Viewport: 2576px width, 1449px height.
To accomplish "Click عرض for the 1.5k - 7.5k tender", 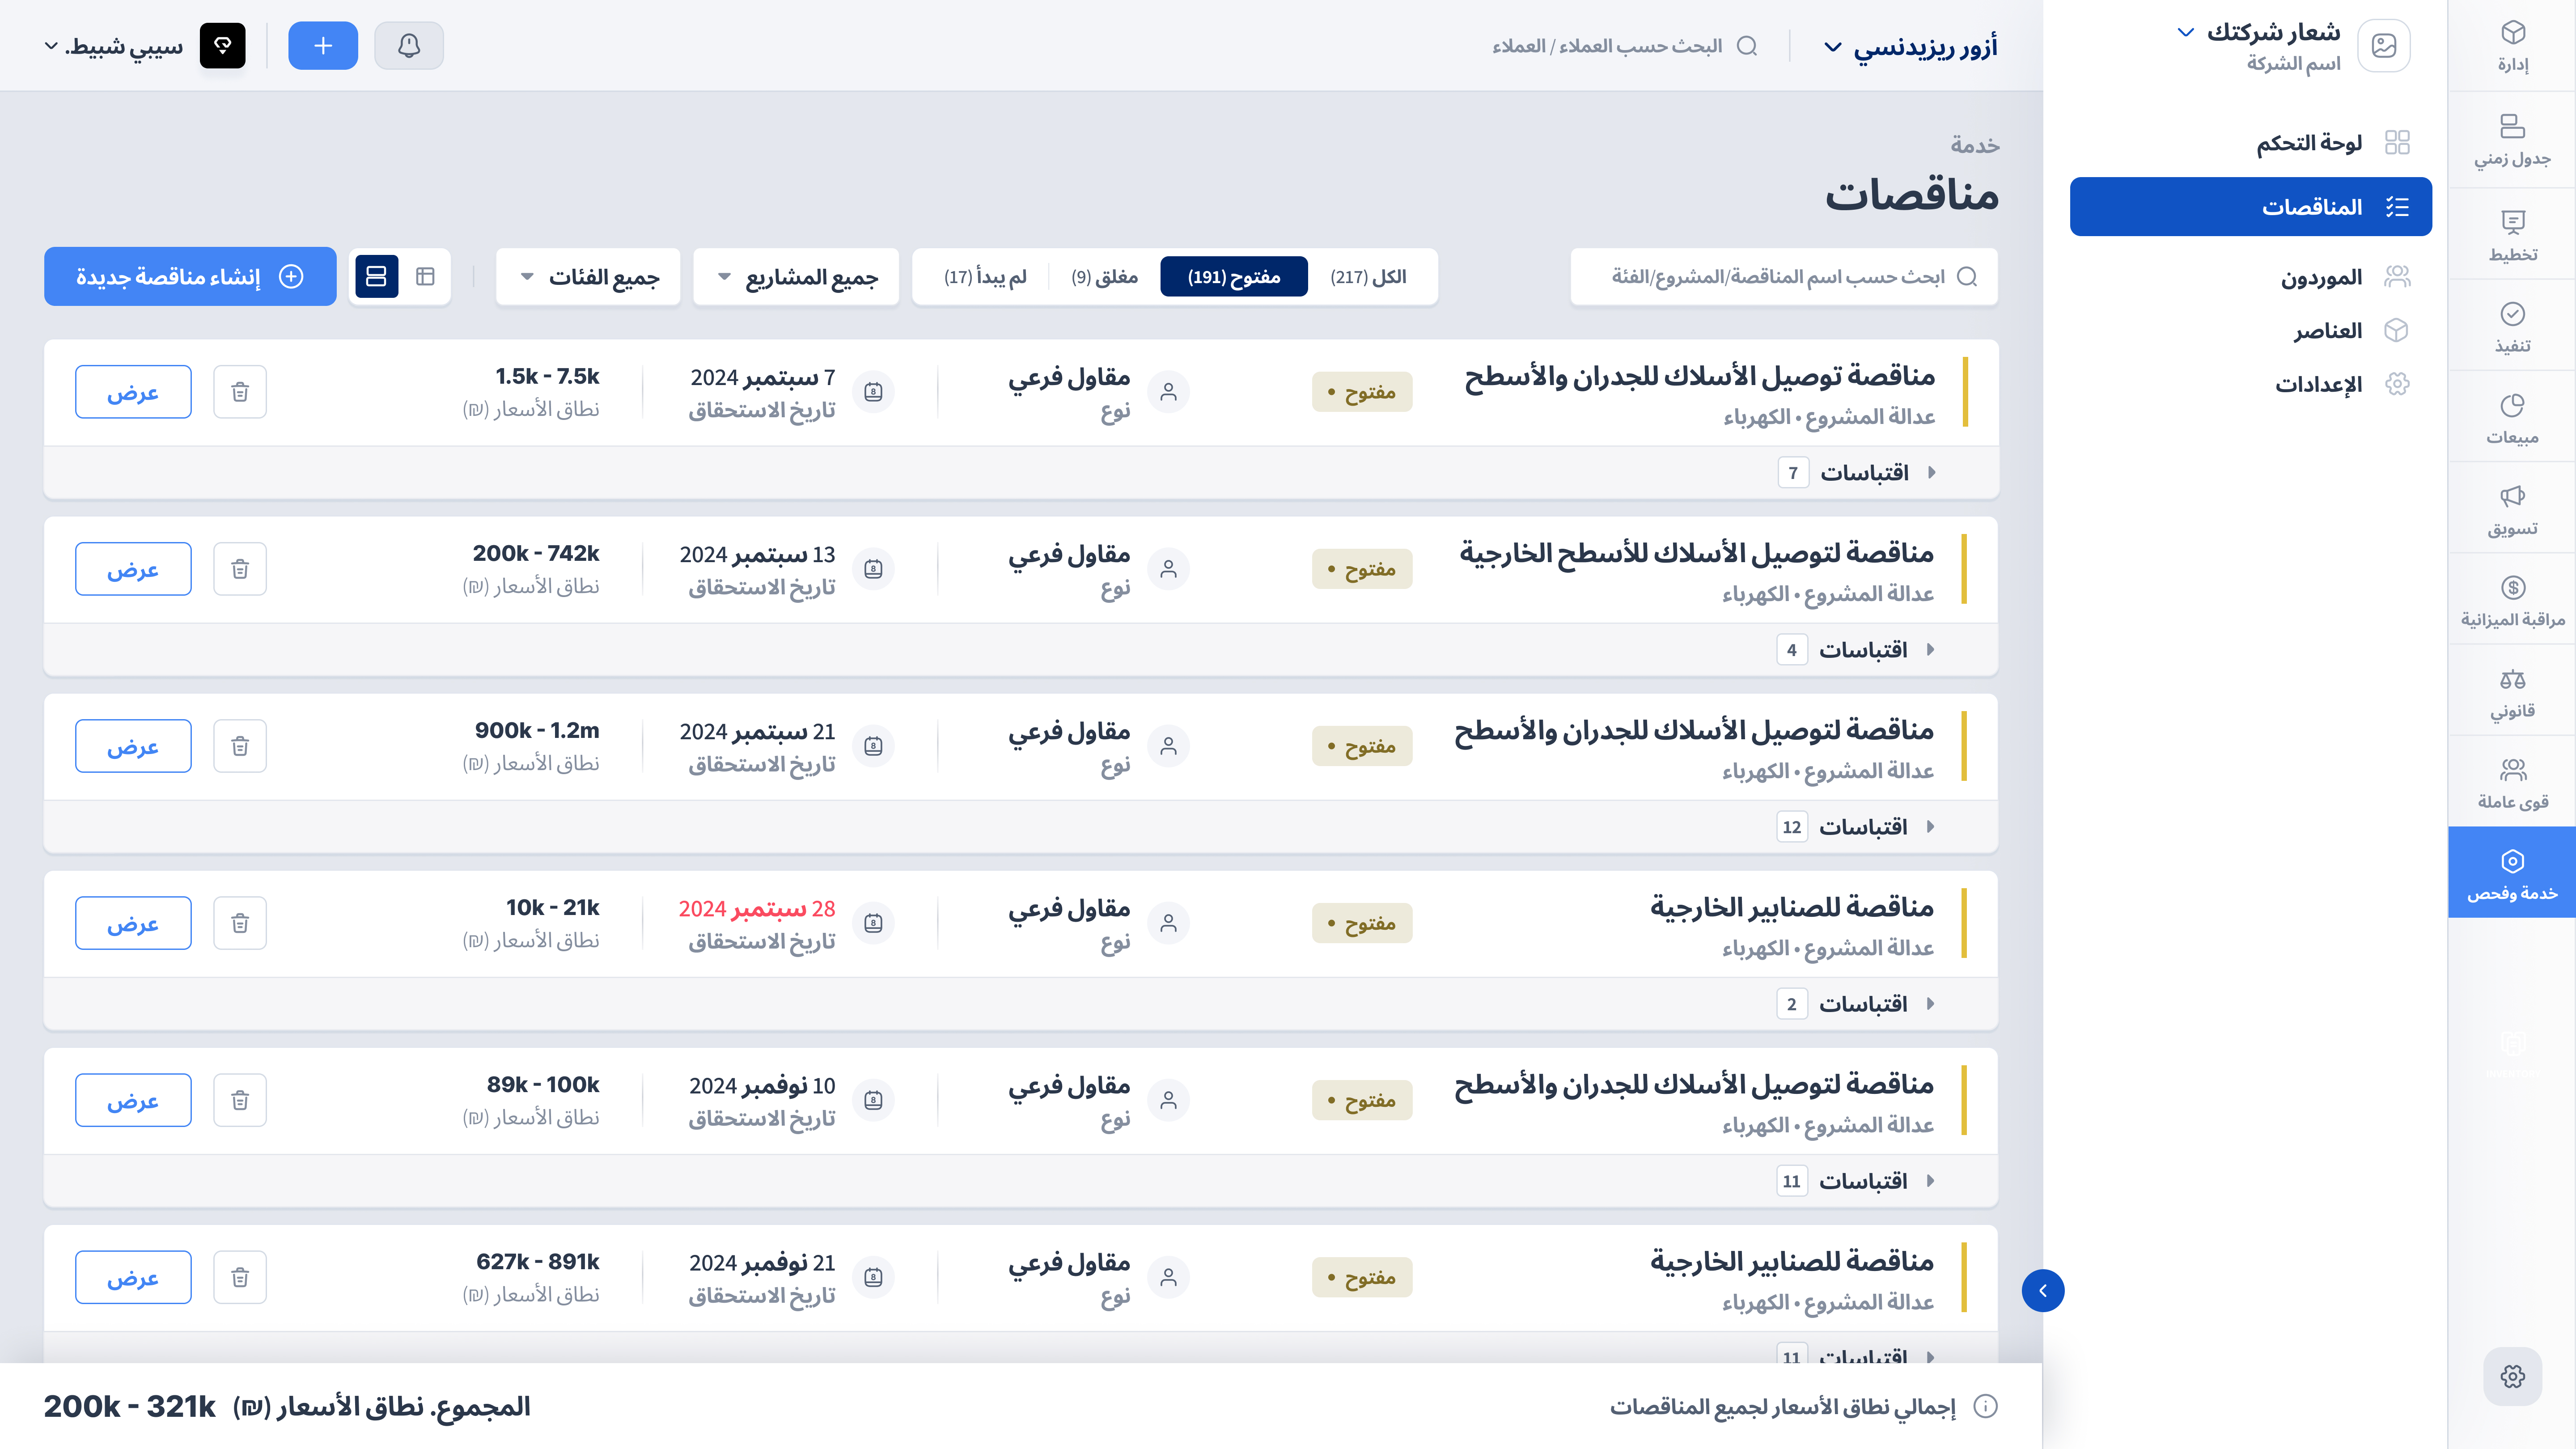I will point(133,392).
